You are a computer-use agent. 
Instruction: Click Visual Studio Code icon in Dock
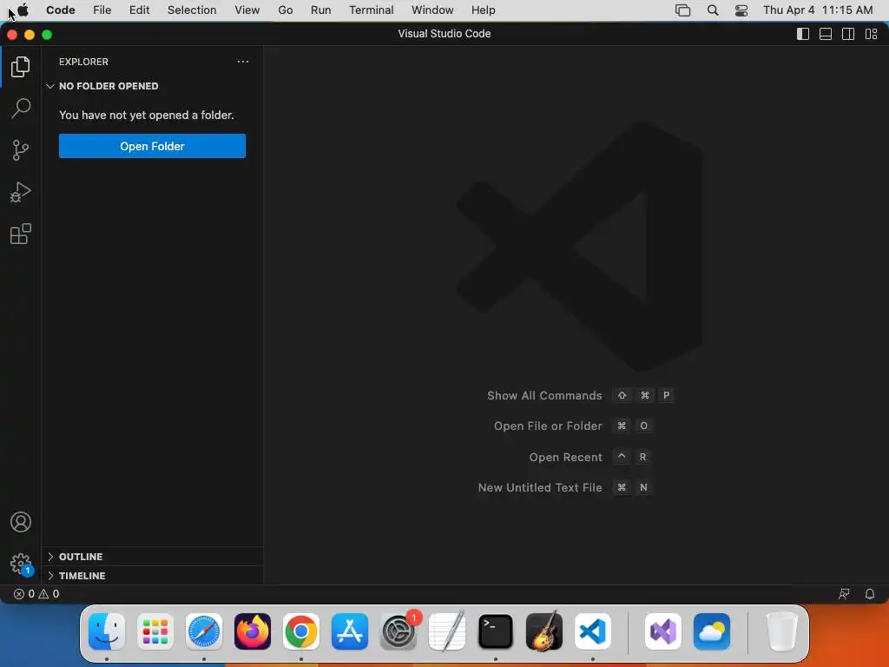(x=592, y=631)
